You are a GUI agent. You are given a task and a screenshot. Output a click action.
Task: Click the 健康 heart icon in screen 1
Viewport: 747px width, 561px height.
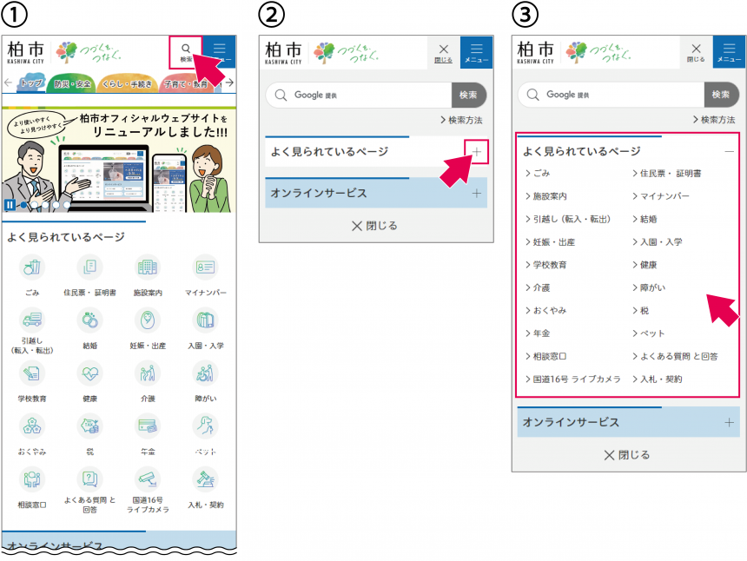89,373
